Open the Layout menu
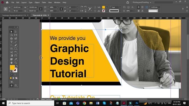Viewport: 189px width, 106px height. (x=24, y=2)
